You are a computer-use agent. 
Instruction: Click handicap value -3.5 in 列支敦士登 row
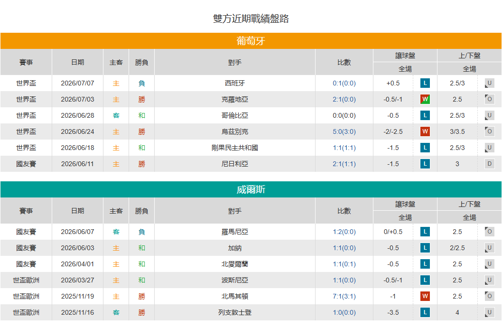tap(393, 313)
